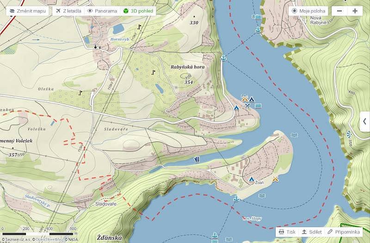Switch to Z letadla aerial view
The height and width of the screenshot is (243, 370).
(x=68, y=11)
